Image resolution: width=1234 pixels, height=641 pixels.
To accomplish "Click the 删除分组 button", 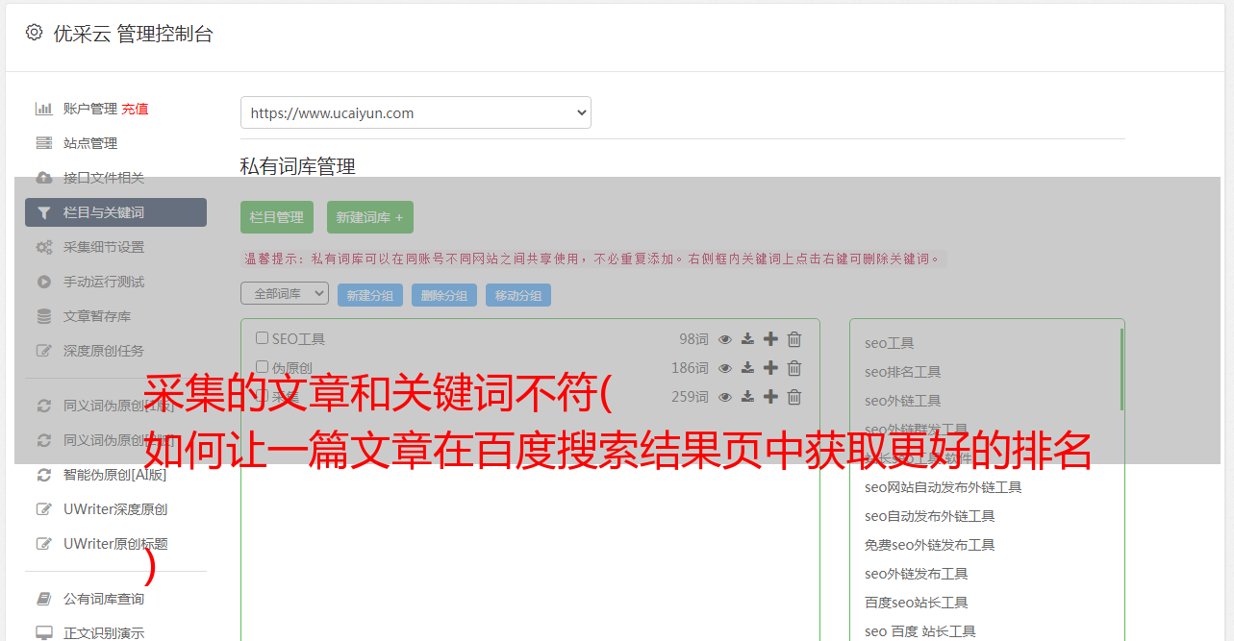I will [x=444, y=295].
